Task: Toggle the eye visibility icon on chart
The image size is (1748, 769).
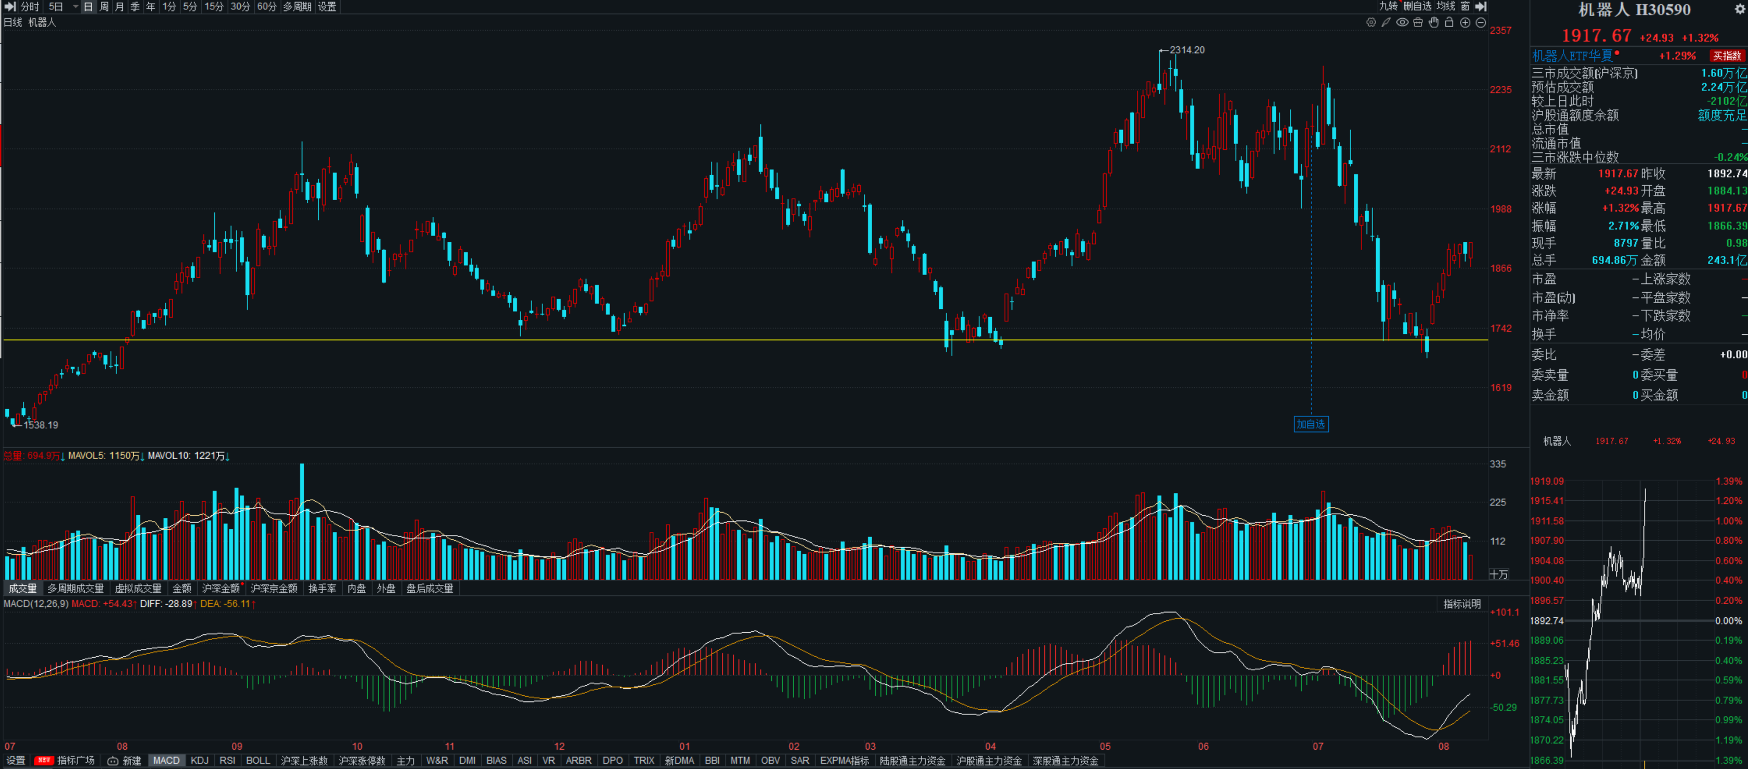Action: (1402, 22)
